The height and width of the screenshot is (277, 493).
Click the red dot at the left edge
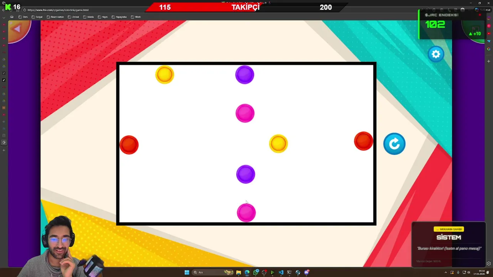[x=129, y=145]
